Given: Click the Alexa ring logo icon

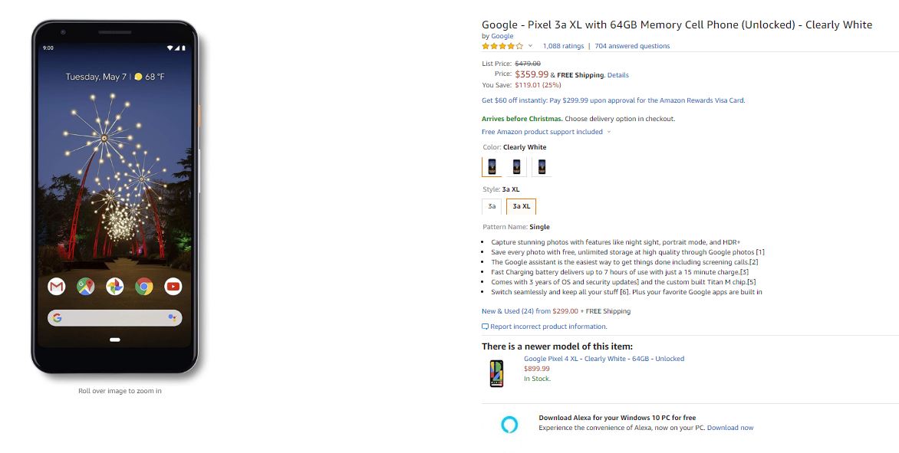Looking at the screenshot, I should [x=509, y=424].
